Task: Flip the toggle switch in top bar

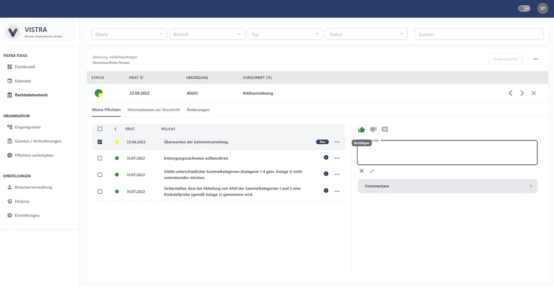Action: (x=524, y=9)
